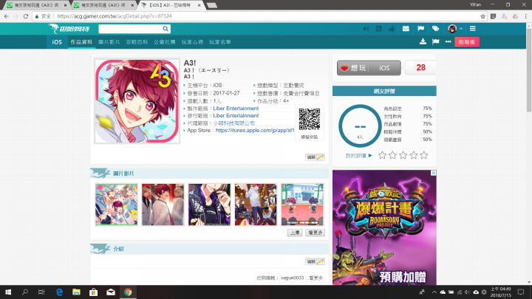
Task: Switch to the 圖片影片 tab
Action: coord(109,42)
